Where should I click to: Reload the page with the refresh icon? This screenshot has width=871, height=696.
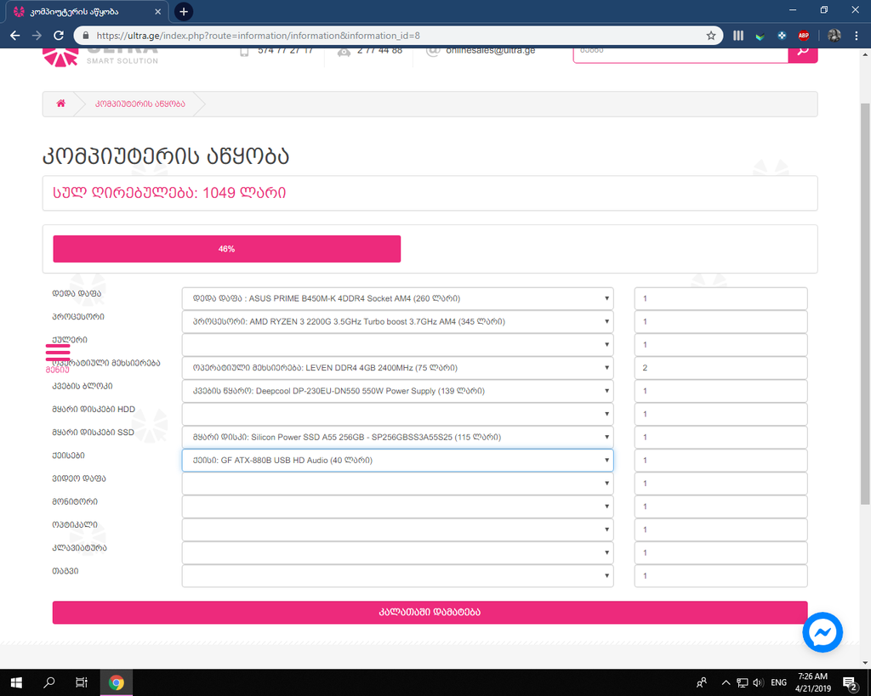point(59,36)
